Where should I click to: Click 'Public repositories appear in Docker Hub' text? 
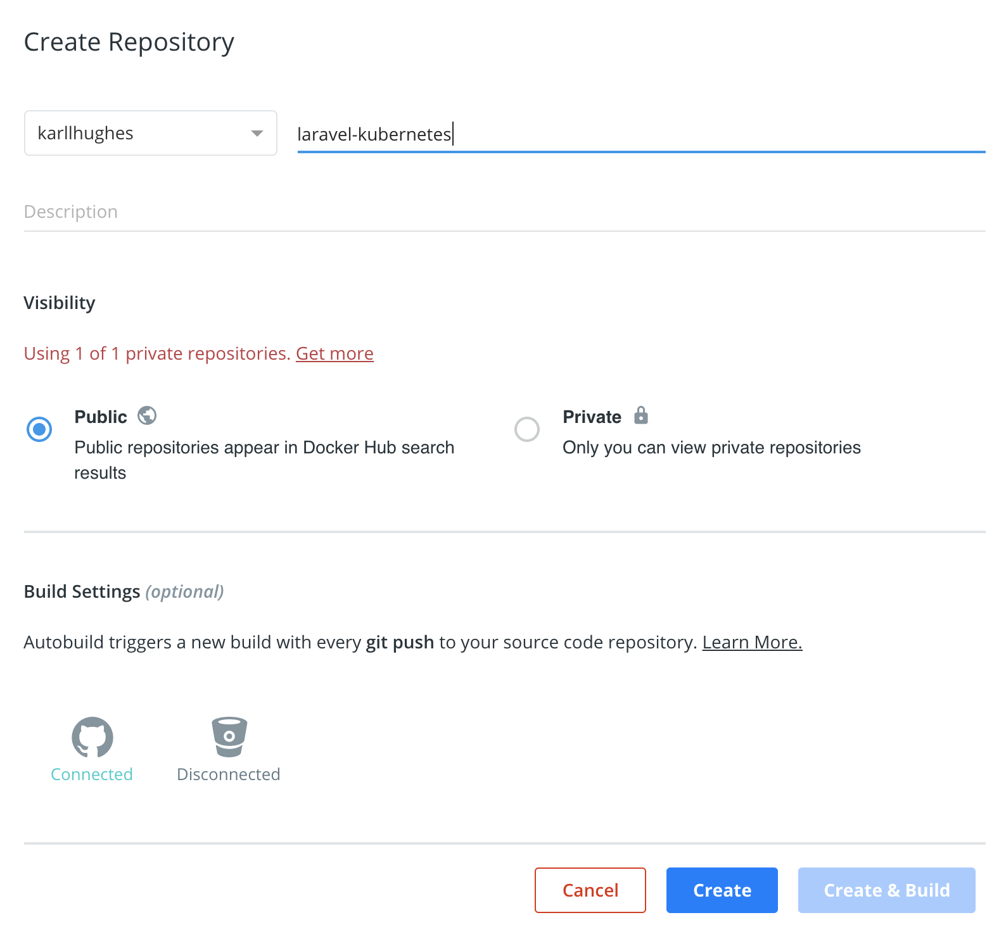[264, 460]
